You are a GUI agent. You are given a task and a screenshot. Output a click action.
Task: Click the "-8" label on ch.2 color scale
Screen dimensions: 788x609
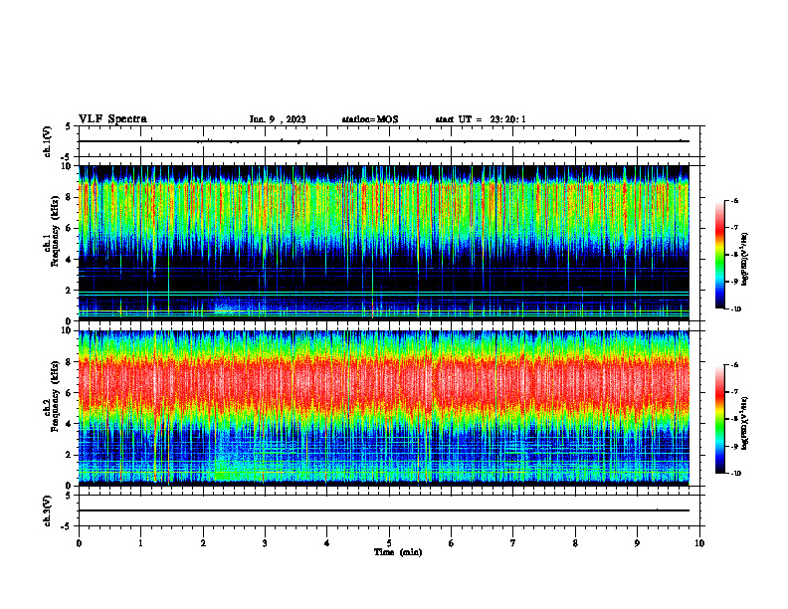[734, 419]
